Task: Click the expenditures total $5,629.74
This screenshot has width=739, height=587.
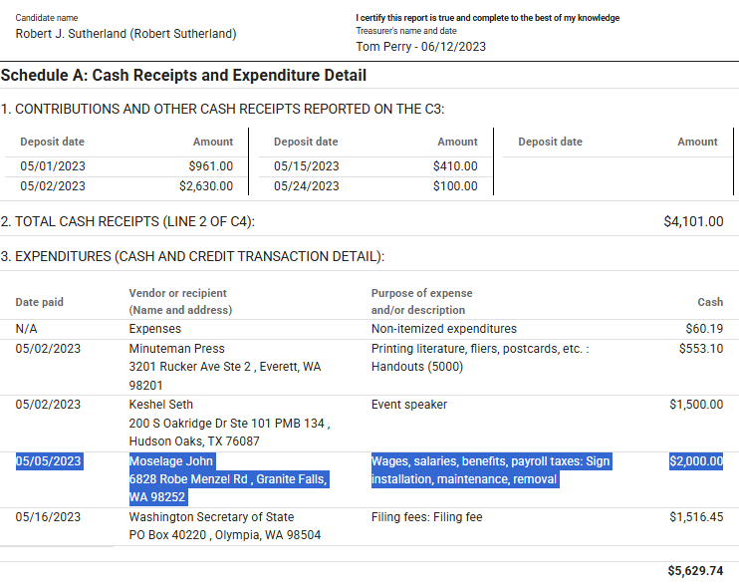Action: tap(695, 571)
